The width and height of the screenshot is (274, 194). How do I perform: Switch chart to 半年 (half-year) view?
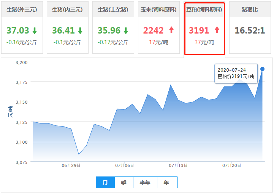click(x=145, y=183)
